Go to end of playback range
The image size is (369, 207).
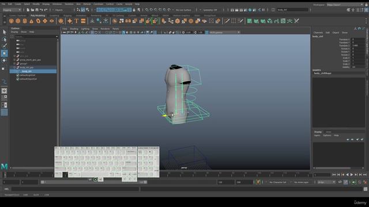365,175
